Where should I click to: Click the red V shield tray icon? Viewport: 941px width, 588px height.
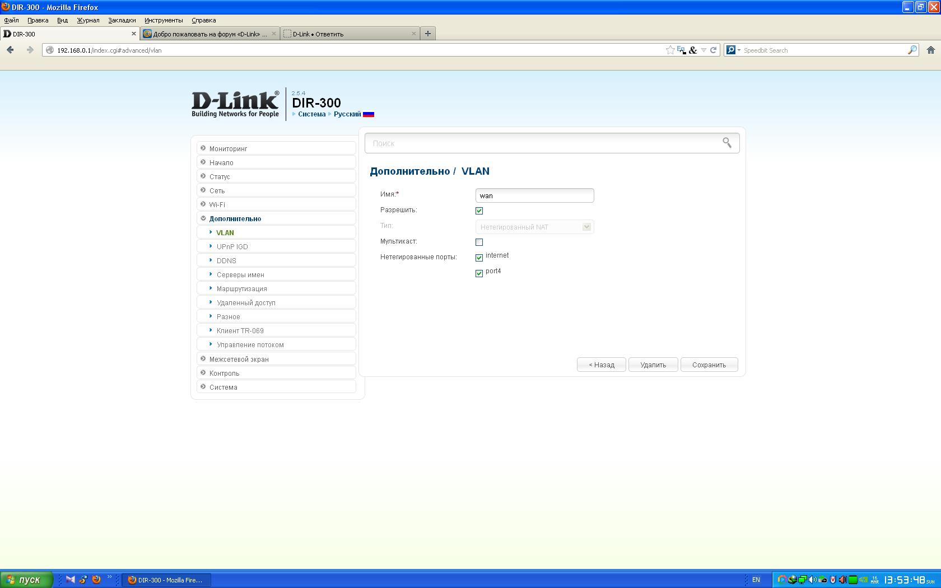[833, 580]
